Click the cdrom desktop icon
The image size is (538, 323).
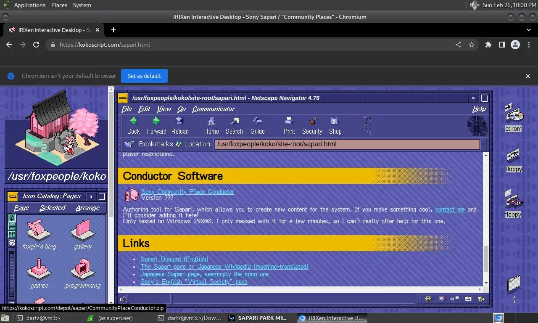point(514,114)
